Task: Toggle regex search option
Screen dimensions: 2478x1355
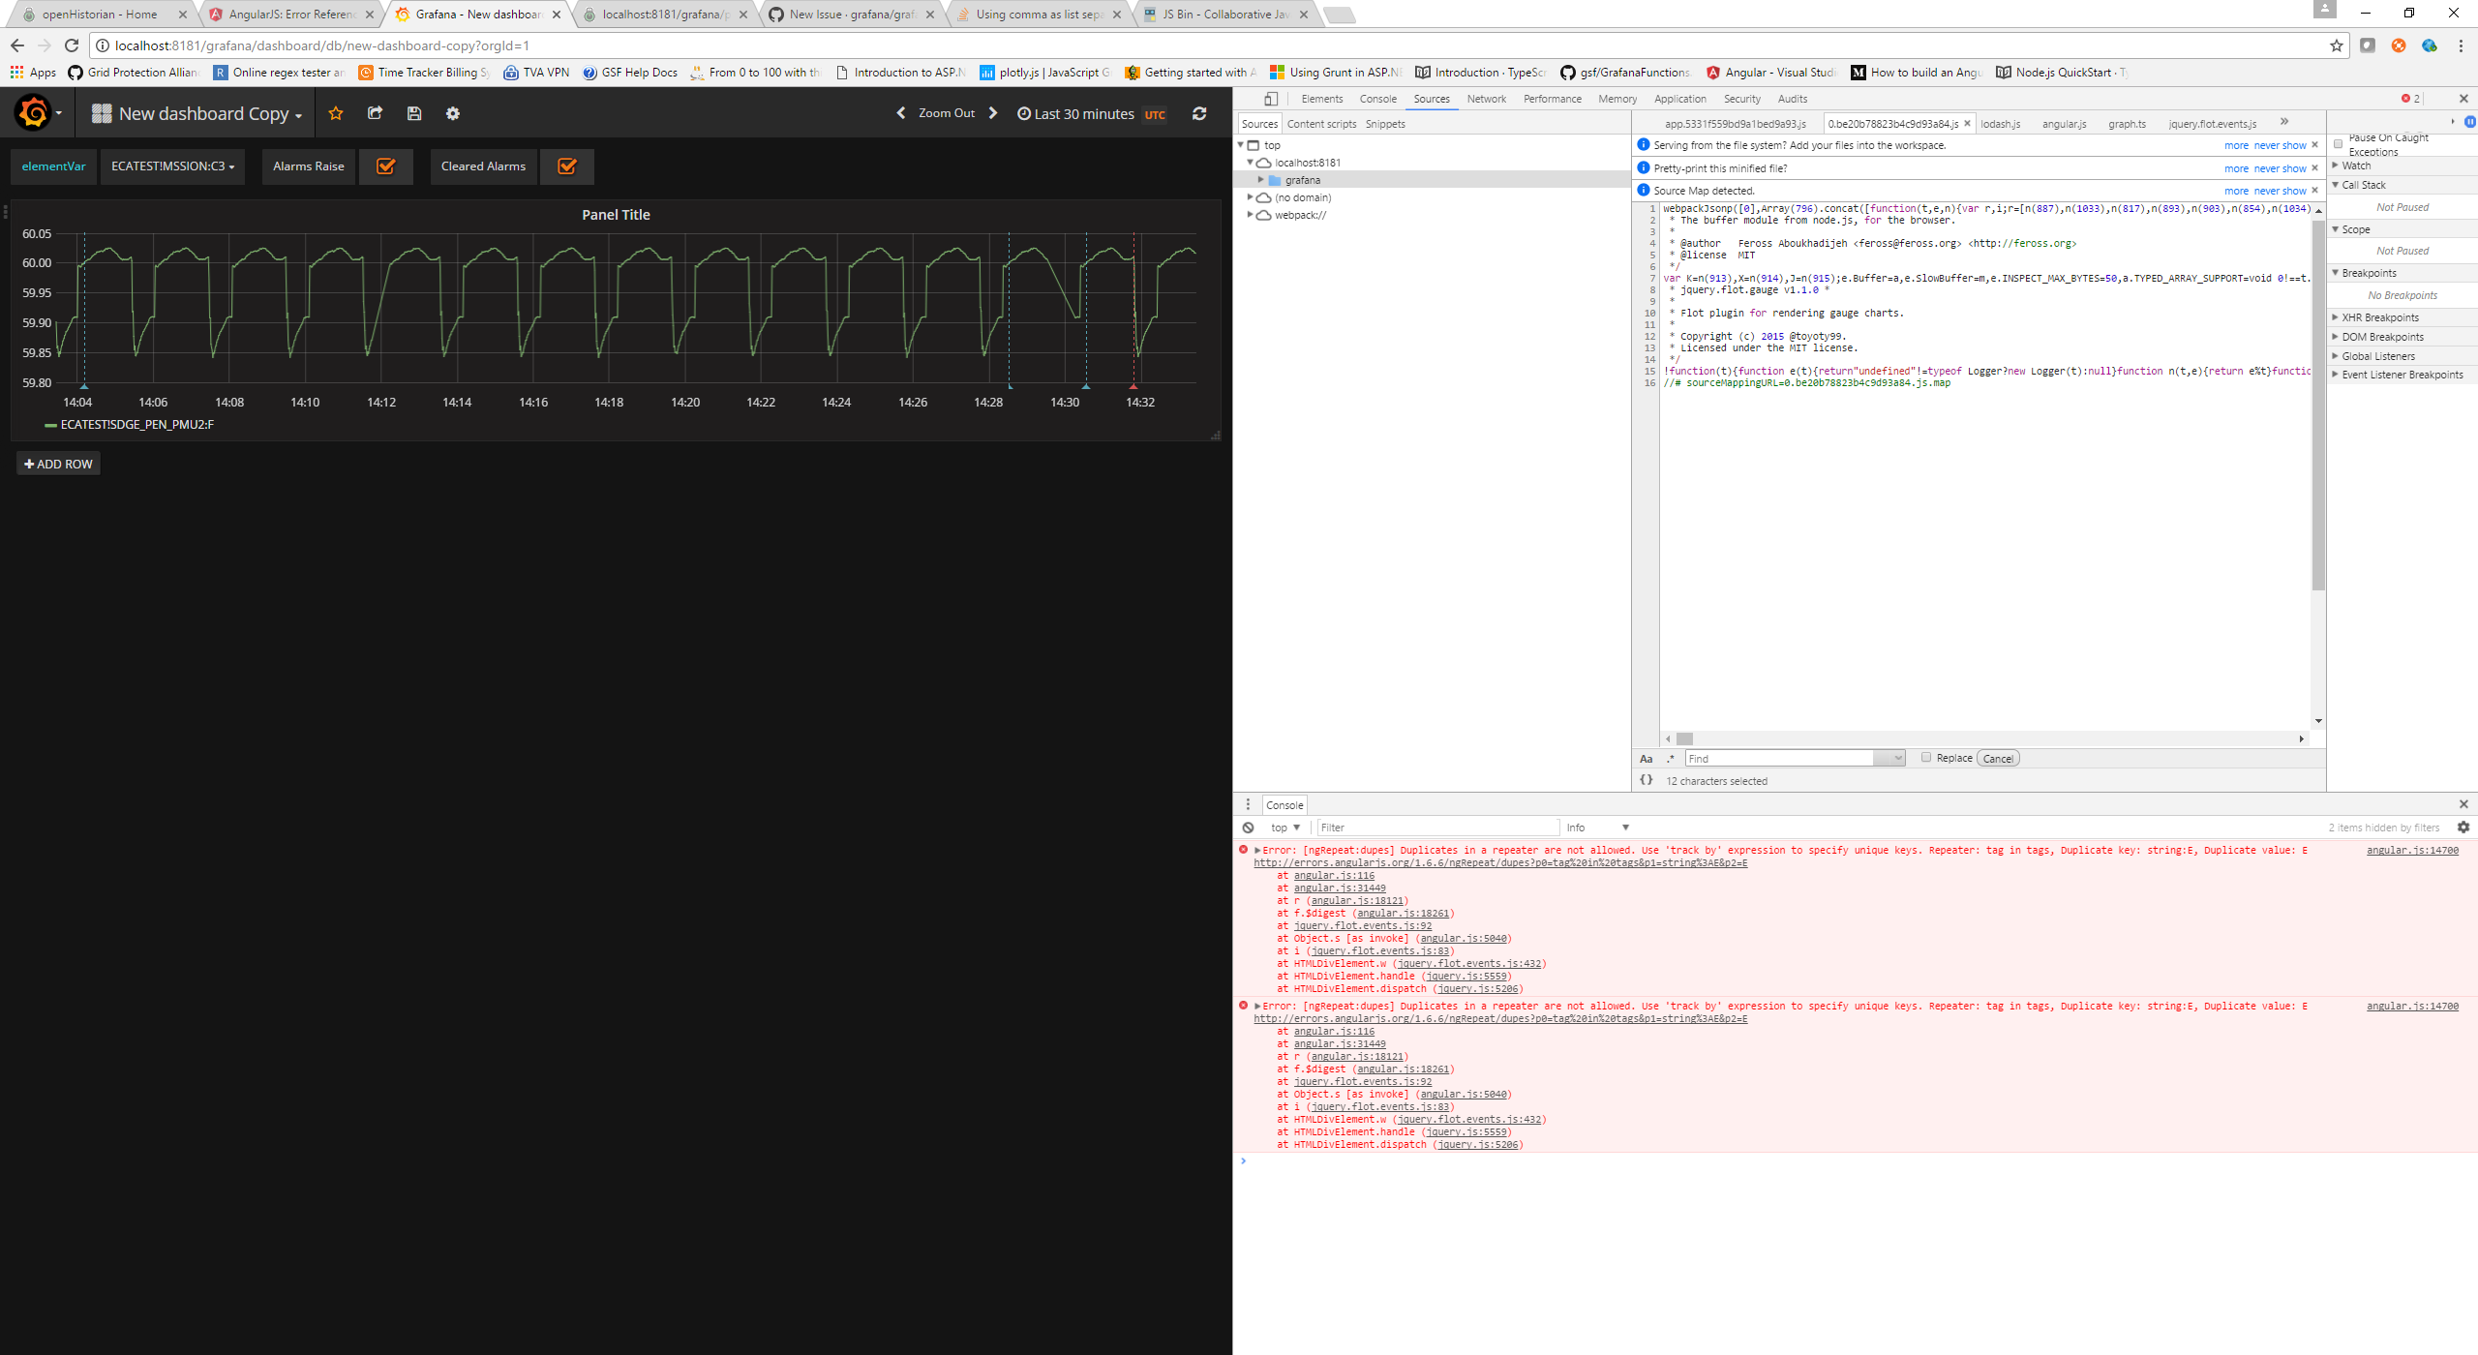Action: 1671,759
